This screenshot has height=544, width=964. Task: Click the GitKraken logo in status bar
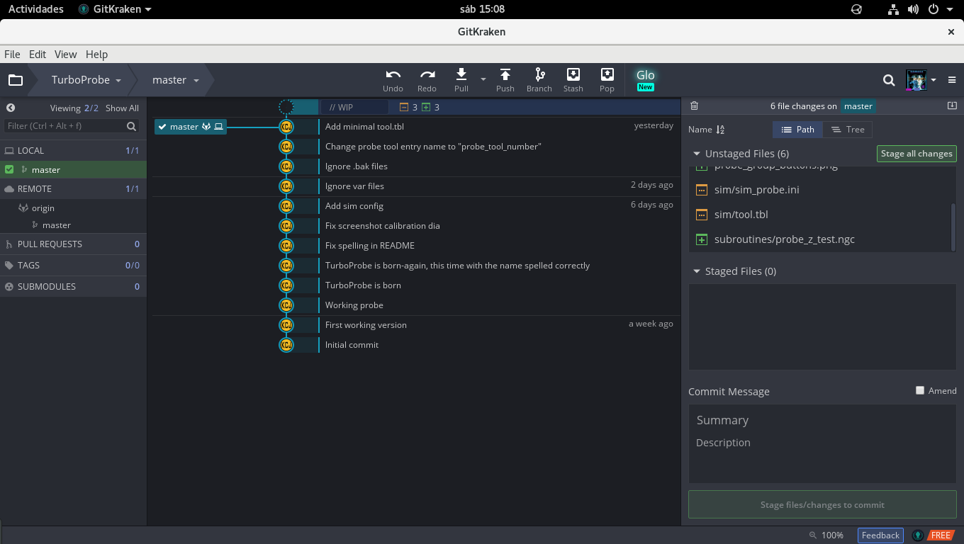tap(918, 535)
